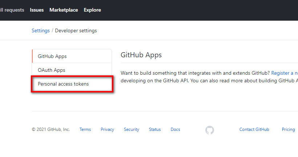
Task: Click the GitHub Apps page heading
Action: click(x=141, y=55)
